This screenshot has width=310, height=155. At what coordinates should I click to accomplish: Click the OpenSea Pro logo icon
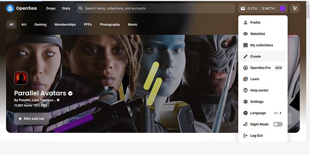tap(245, 68)
